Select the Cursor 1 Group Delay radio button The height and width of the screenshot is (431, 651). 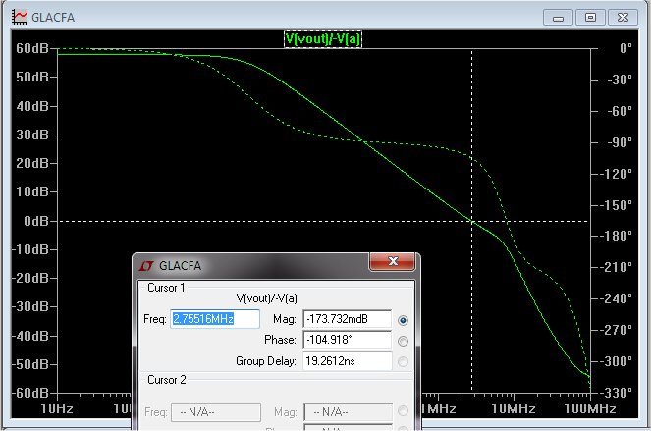403,361
